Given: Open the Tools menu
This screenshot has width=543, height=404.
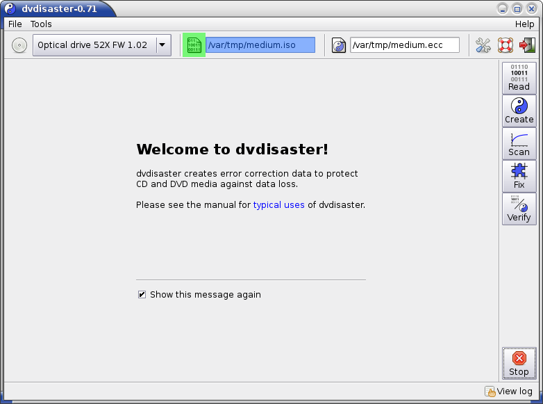Looking at the screenshot, I should (41, 24).
